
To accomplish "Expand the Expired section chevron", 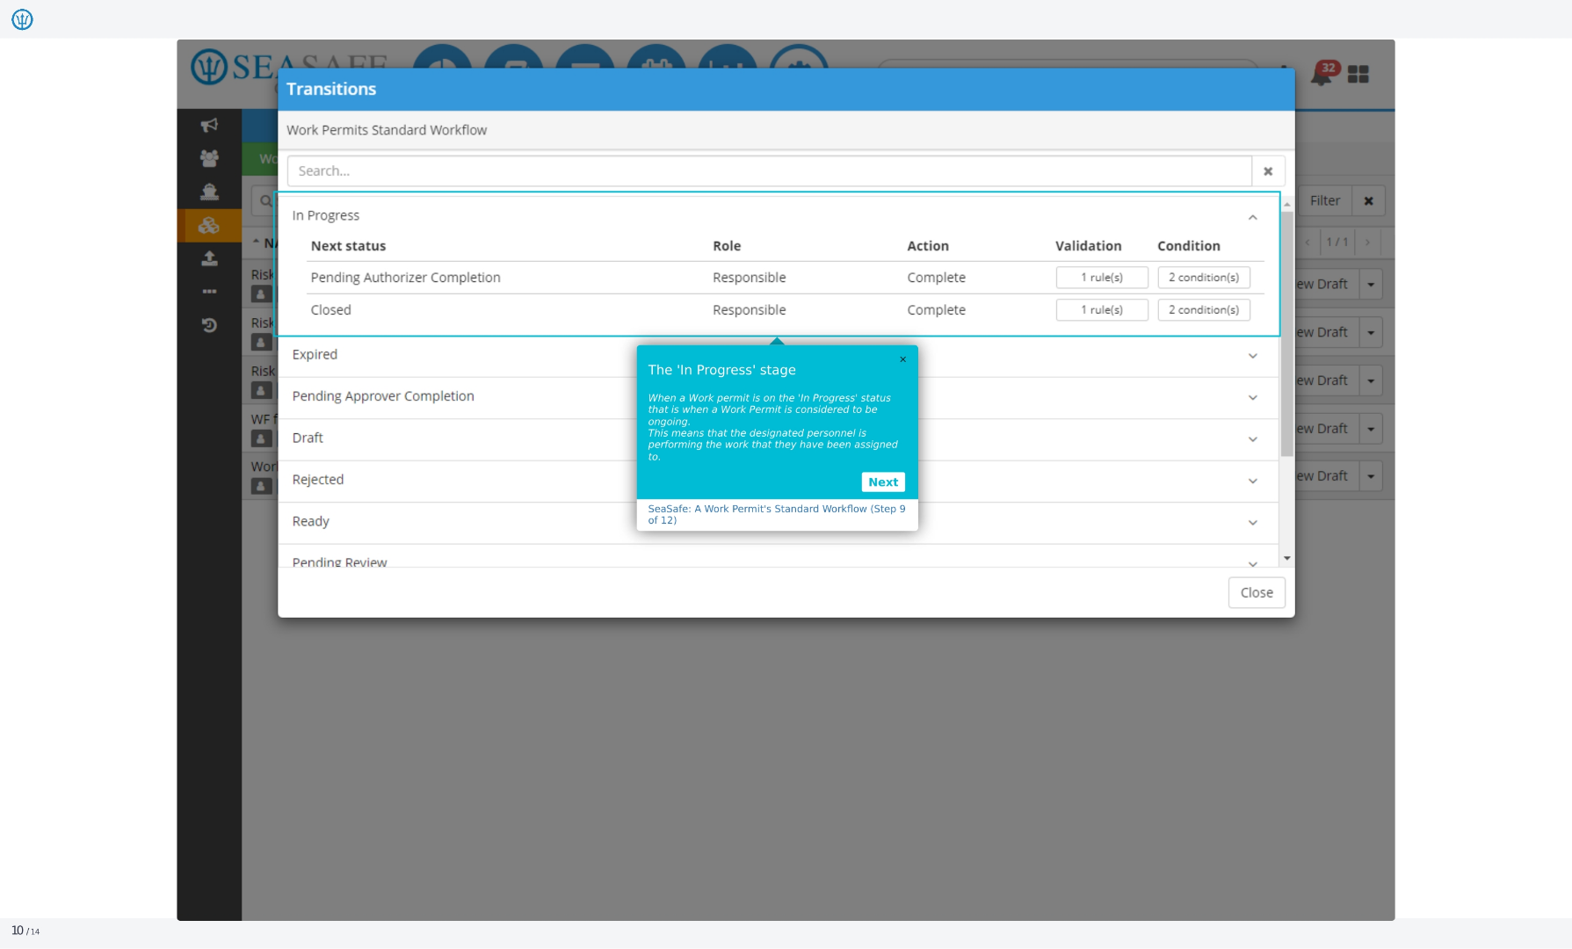I will 1252,356.
